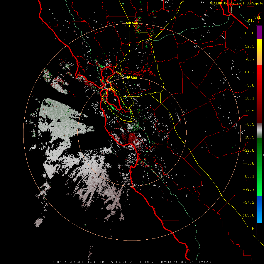The height and width of the screenshot is (264, 264).
Task: Click the 14.5 velocity scale value
Action: click(x=250, y=111)
